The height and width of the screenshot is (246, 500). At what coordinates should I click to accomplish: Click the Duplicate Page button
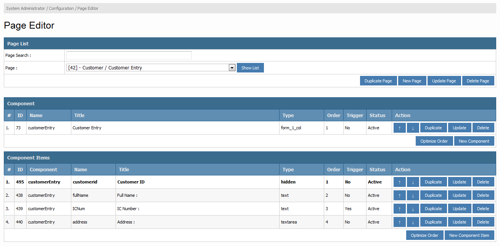pos(378,81)
